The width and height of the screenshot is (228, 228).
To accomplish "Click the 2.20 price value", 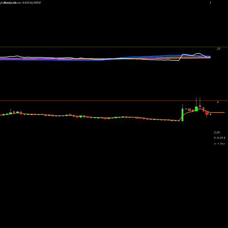I will click(217, 133).
